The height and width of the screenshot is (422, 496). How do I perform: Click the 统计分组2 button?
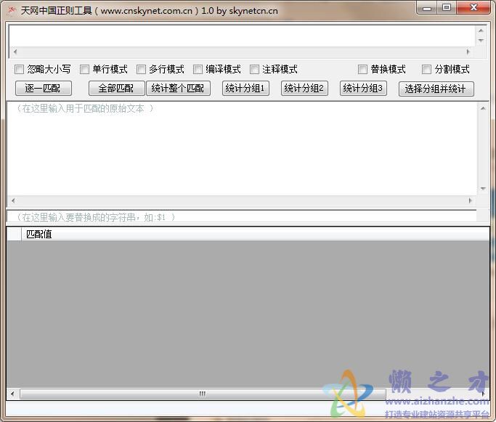pyautogui.click(x=304, y=89)
